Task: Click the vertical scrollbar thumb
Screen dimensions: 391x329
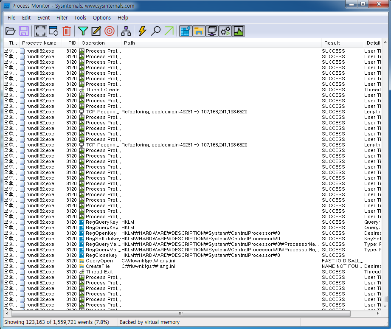Action: [385, 299]
